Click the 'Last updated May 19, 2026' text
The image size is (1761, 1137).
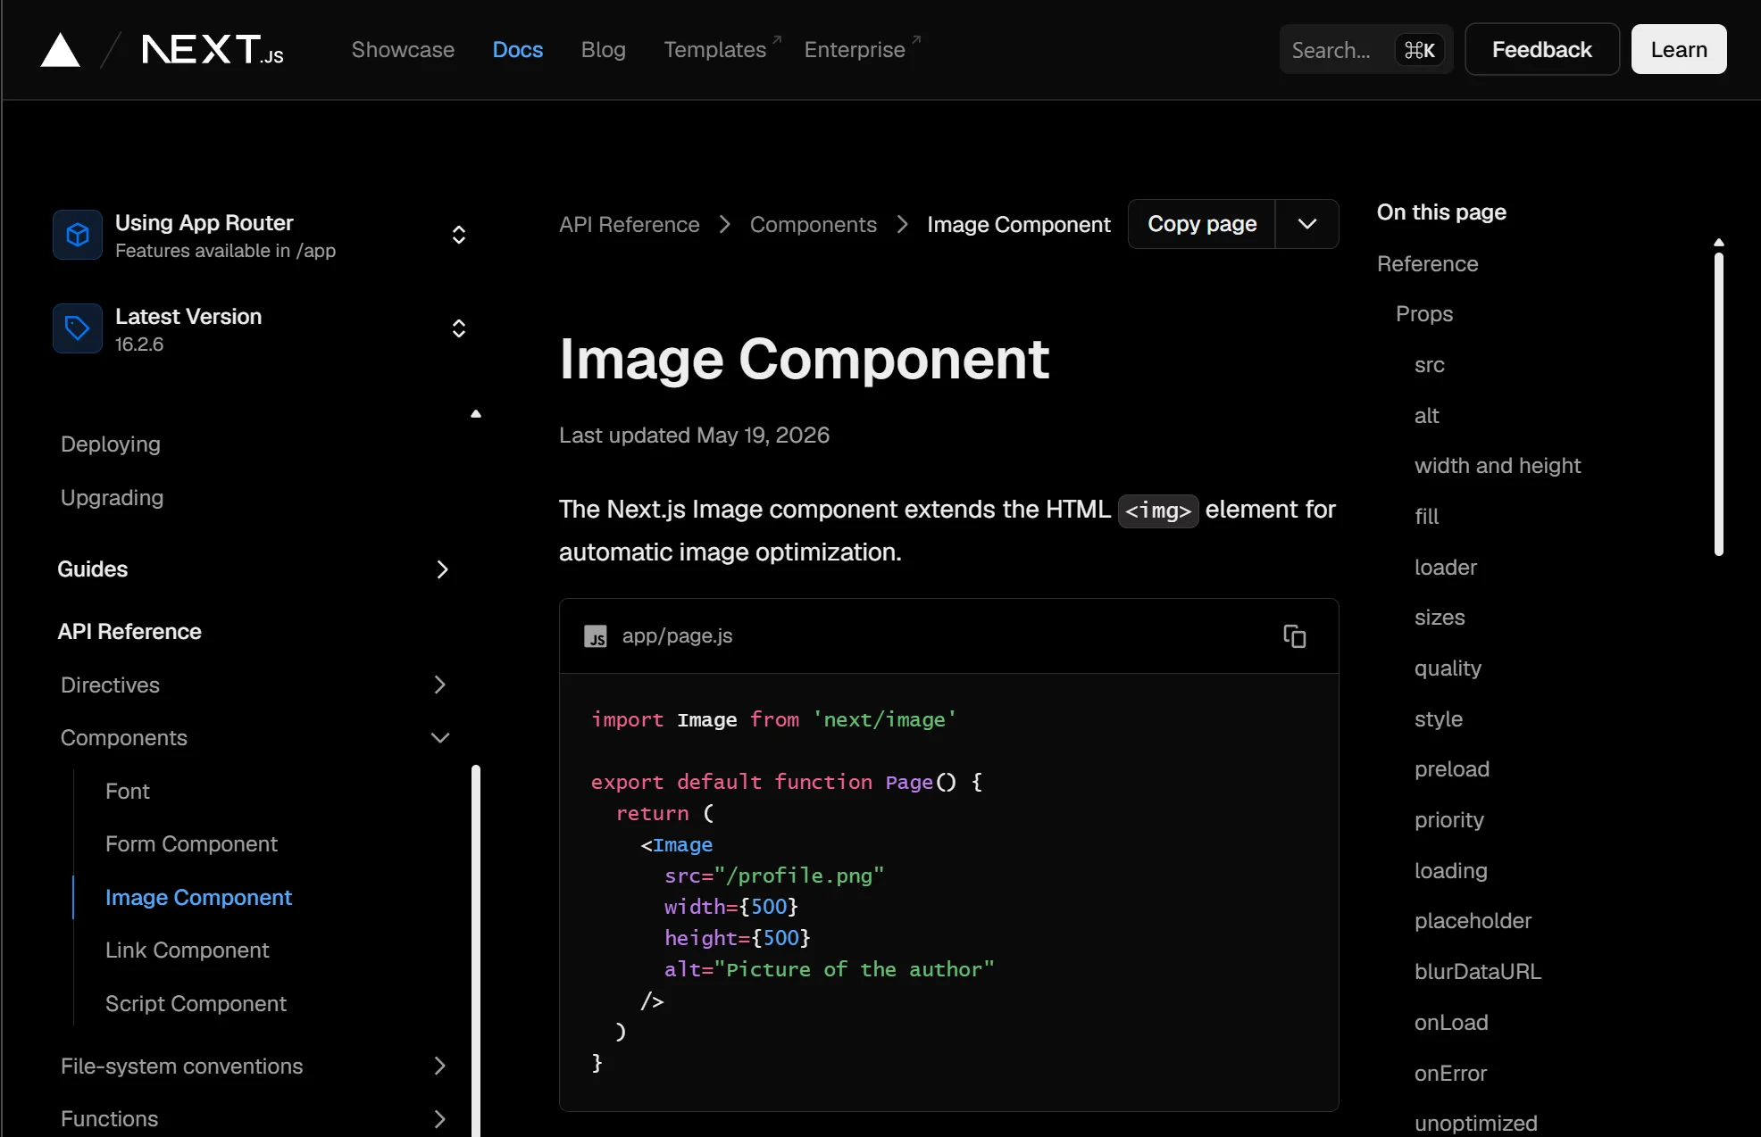(x=694, y=436)
